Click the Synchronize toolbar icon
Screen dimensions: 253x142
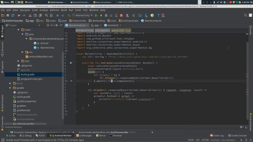[13, 15]
